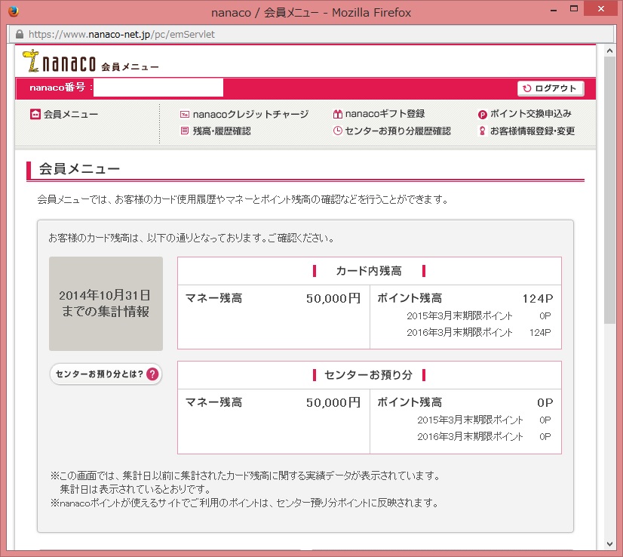Open センターお預り分履歴確認 menu link
Image resolution: width=623 pixels, height=557 pixels.
click(391, 131)
